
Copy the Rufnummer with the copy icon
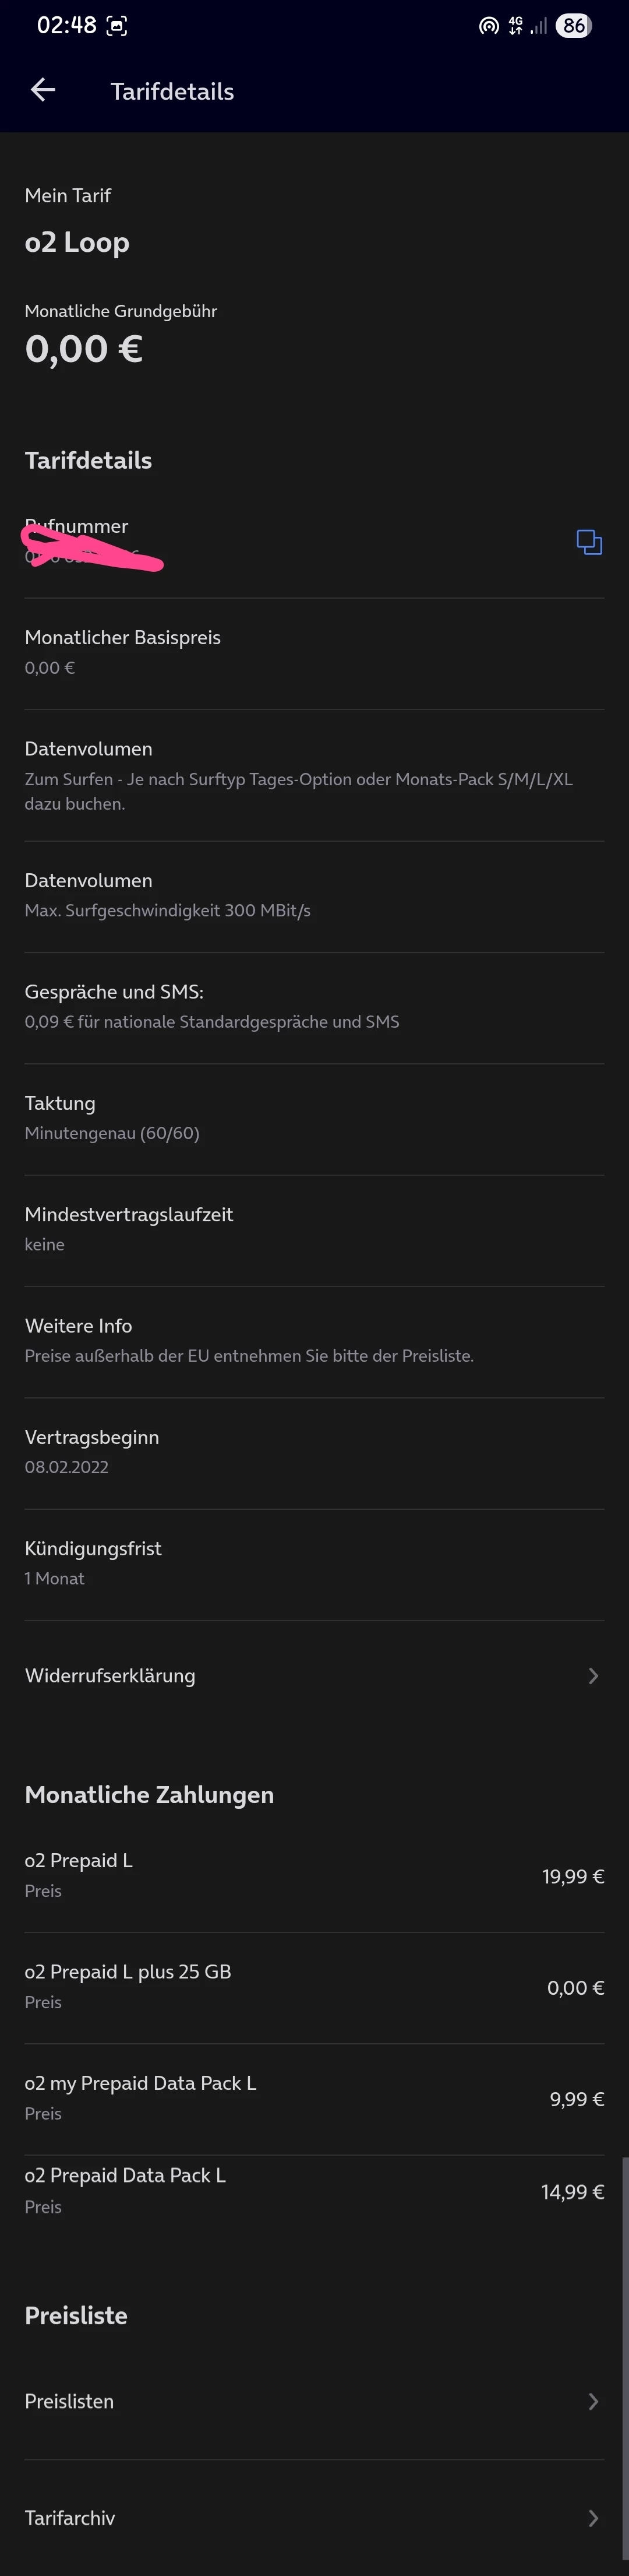coord(589,542)
